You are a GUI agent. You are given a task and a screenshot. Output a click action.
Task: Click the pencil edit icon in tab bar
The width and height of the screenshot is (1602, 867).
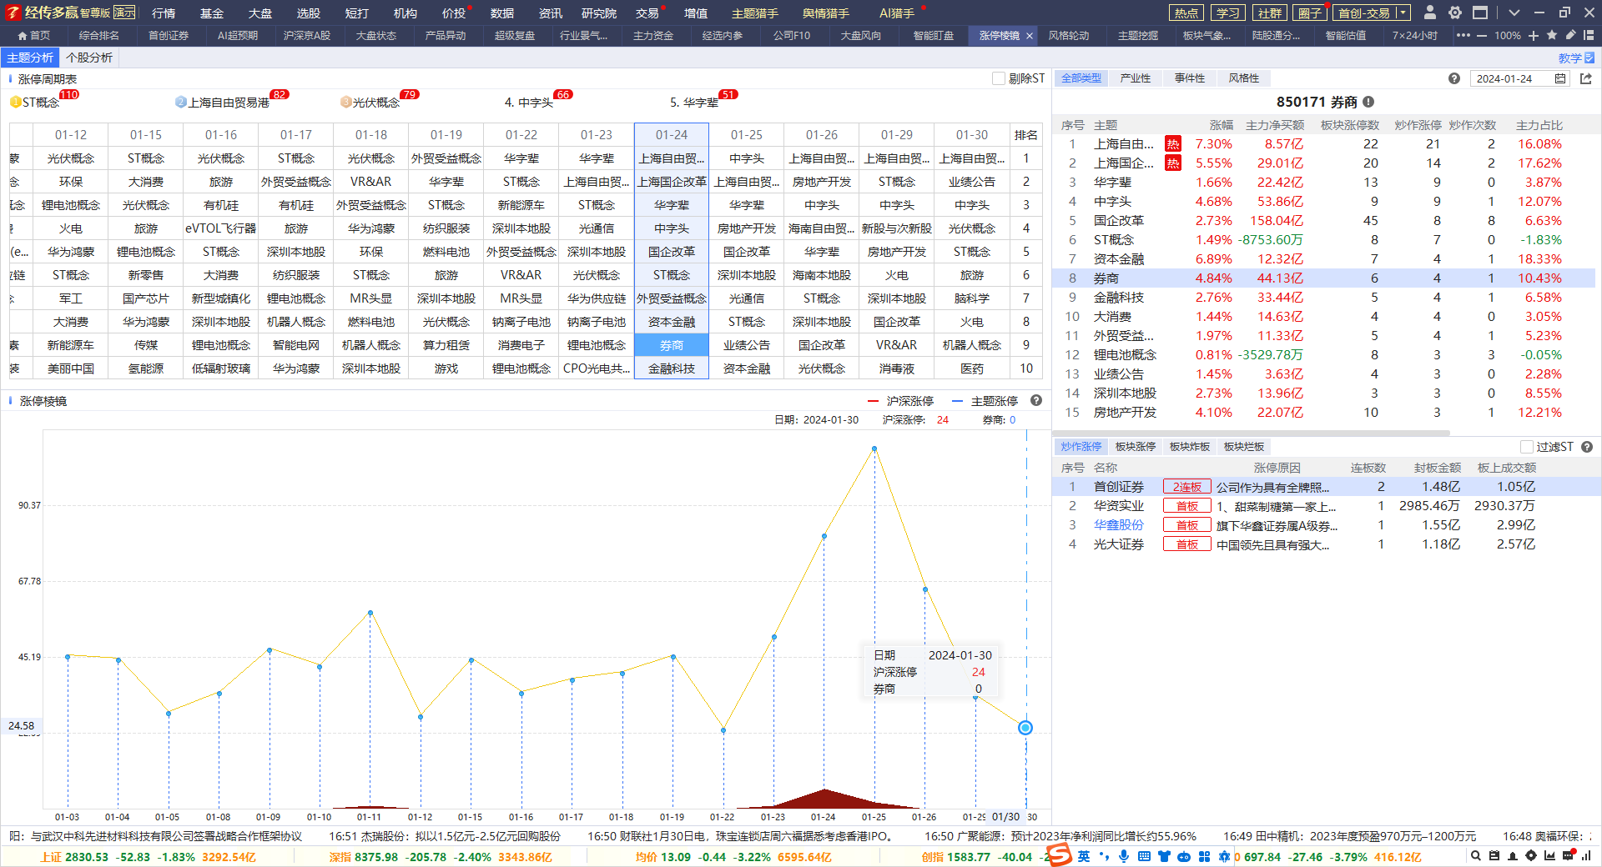tap(1570, 35)
